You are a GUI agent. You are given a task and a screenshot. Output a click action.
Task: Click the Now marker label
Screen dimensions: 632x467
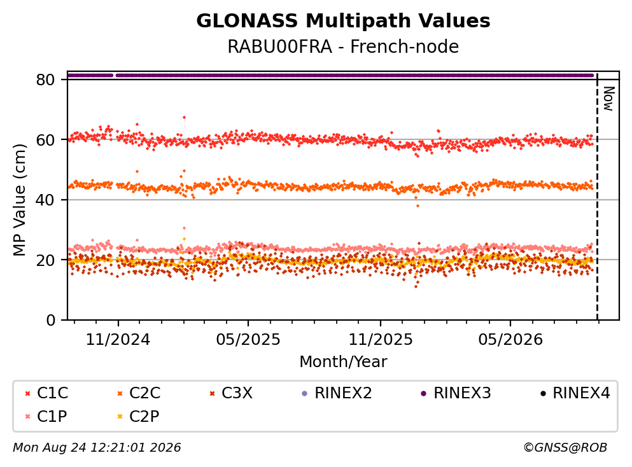coord(608,99)
